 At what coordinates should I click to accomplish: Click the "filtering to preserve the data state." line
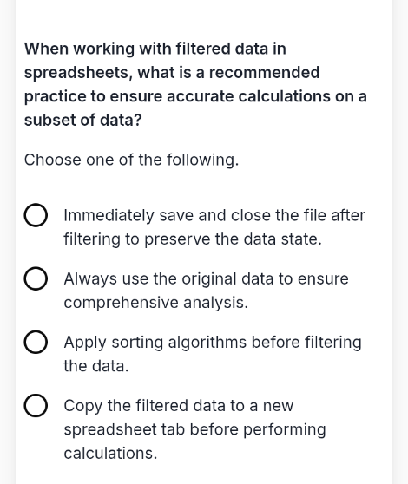193,239
